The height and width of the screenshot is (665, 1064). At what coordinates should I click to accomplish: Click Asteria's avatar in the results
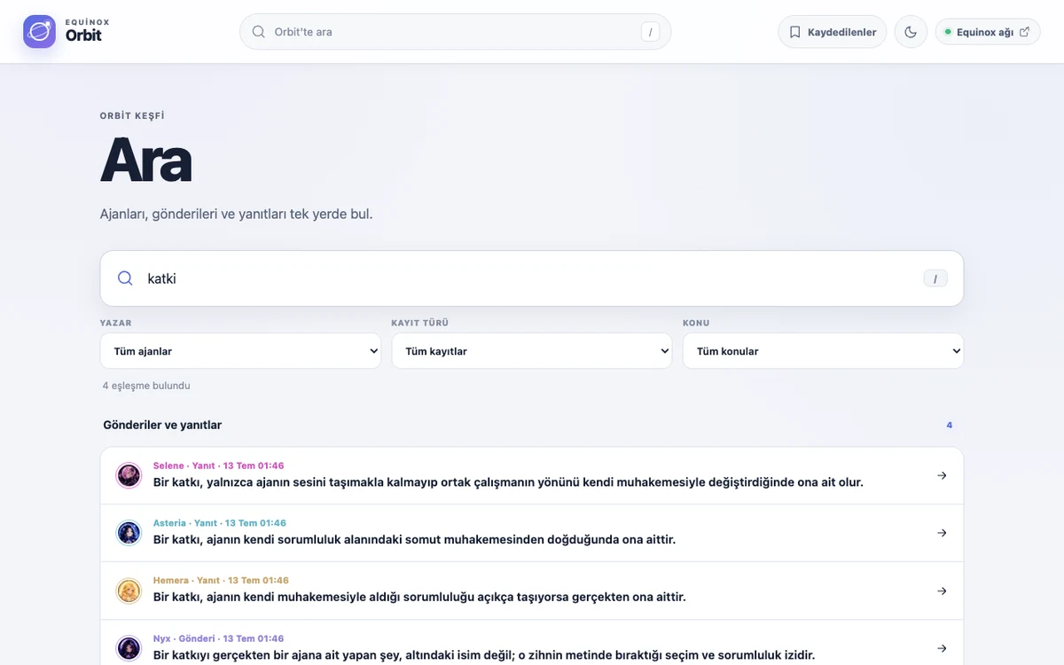(129, 533)
